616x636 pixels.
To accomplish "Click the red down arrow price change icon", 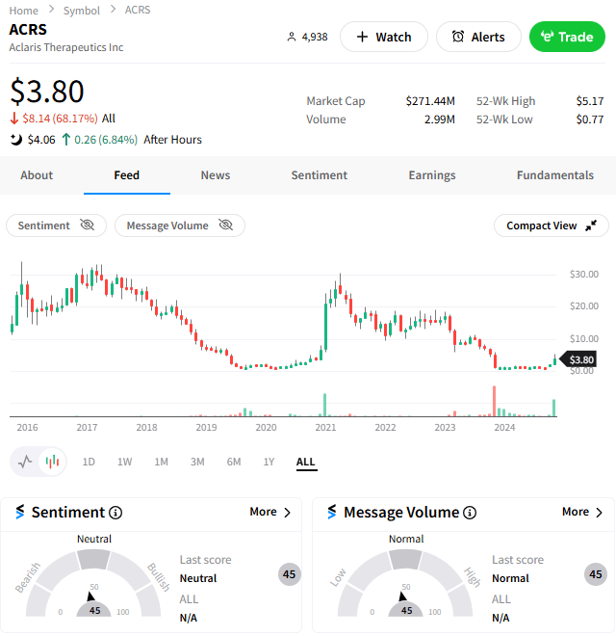I will click(x=14, y=119).
